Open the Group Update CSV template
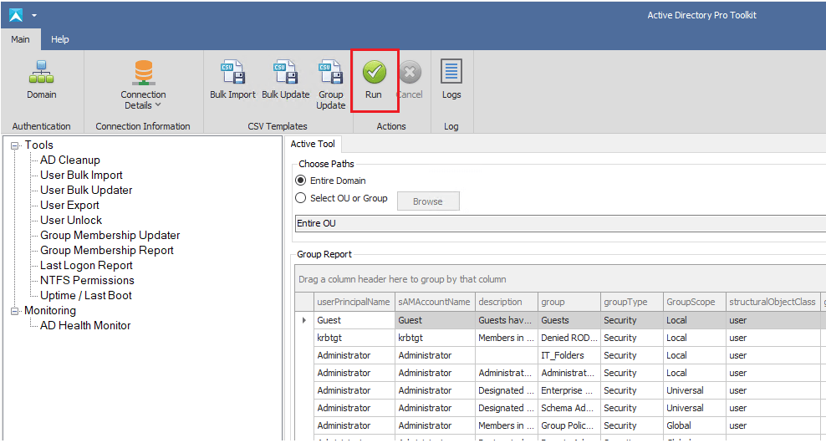Screen dimensions: 826x448 [331, 72]
